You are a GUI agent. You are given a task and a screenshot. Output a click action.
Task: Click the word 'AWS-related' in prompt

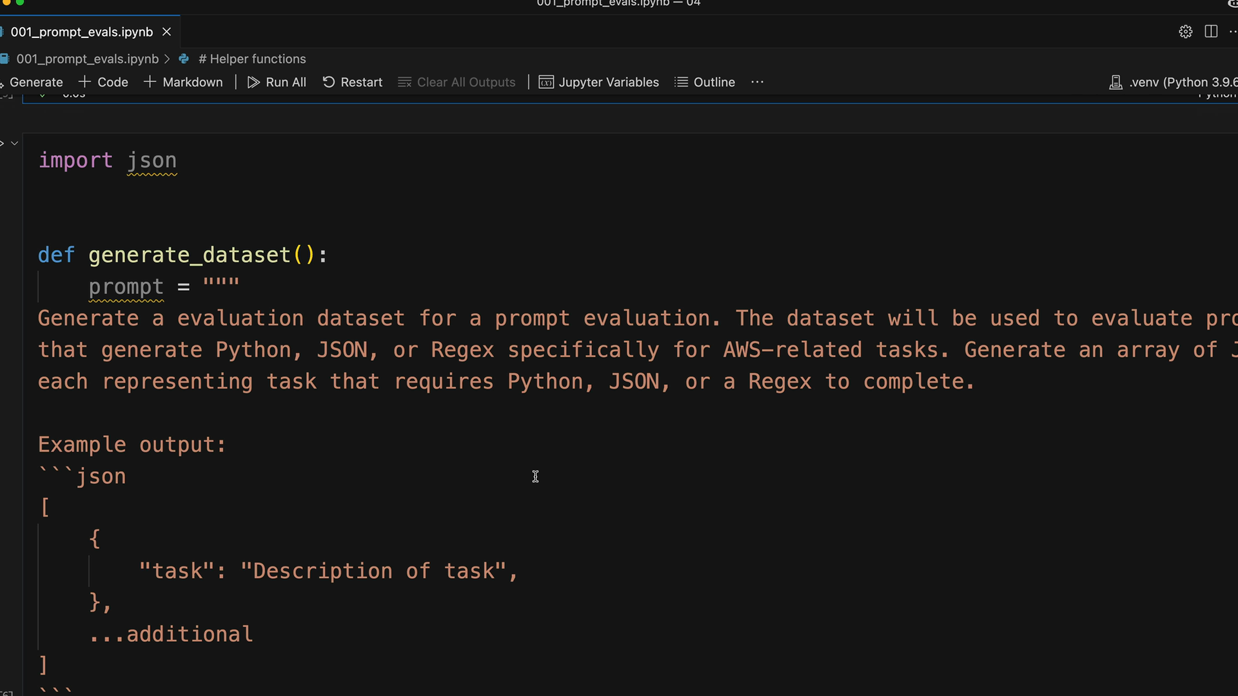[792, 350]
